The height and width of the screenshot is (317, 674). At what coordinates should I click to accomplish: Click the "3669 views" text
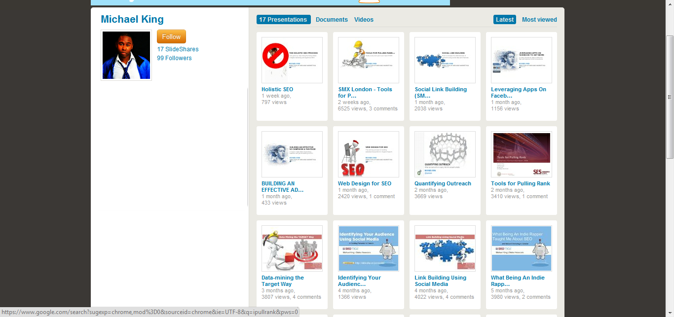tap(428, 197)
